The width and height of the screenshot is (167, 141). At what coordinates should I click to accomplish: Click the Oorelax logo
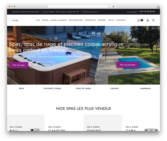pyautogui.click(x=15, y=20)
